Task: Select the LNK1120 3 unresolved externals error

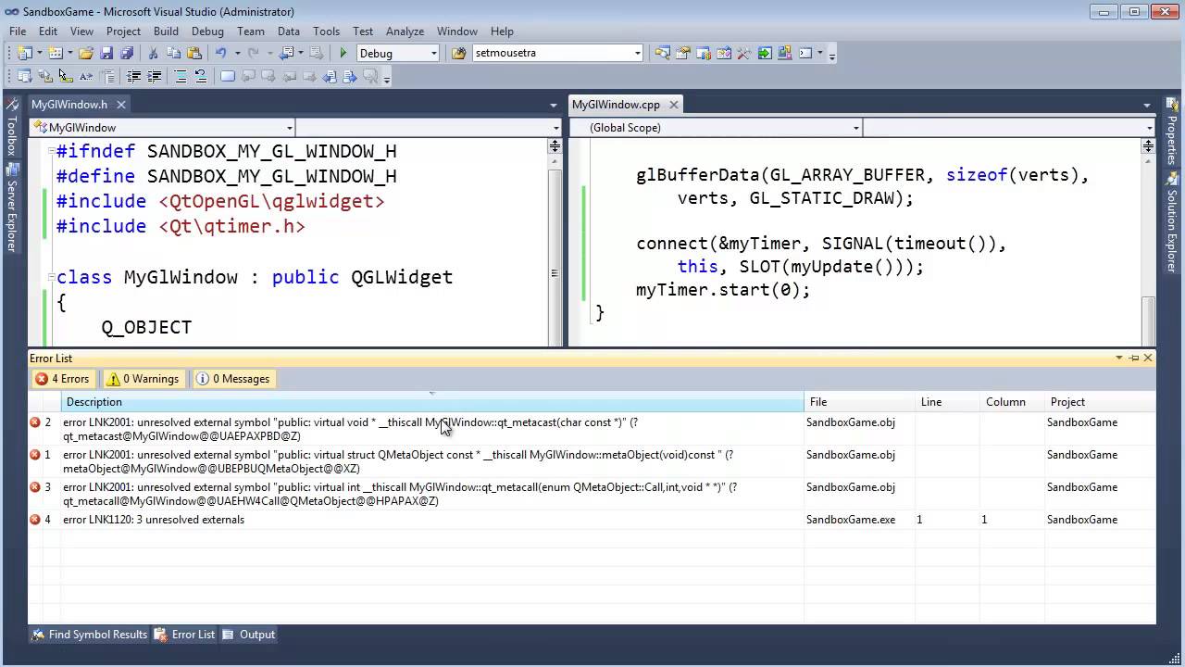Action: click(592, 520)
